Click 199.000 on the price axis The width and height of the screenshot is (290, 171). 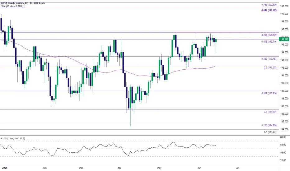click(x=284, y=14)
